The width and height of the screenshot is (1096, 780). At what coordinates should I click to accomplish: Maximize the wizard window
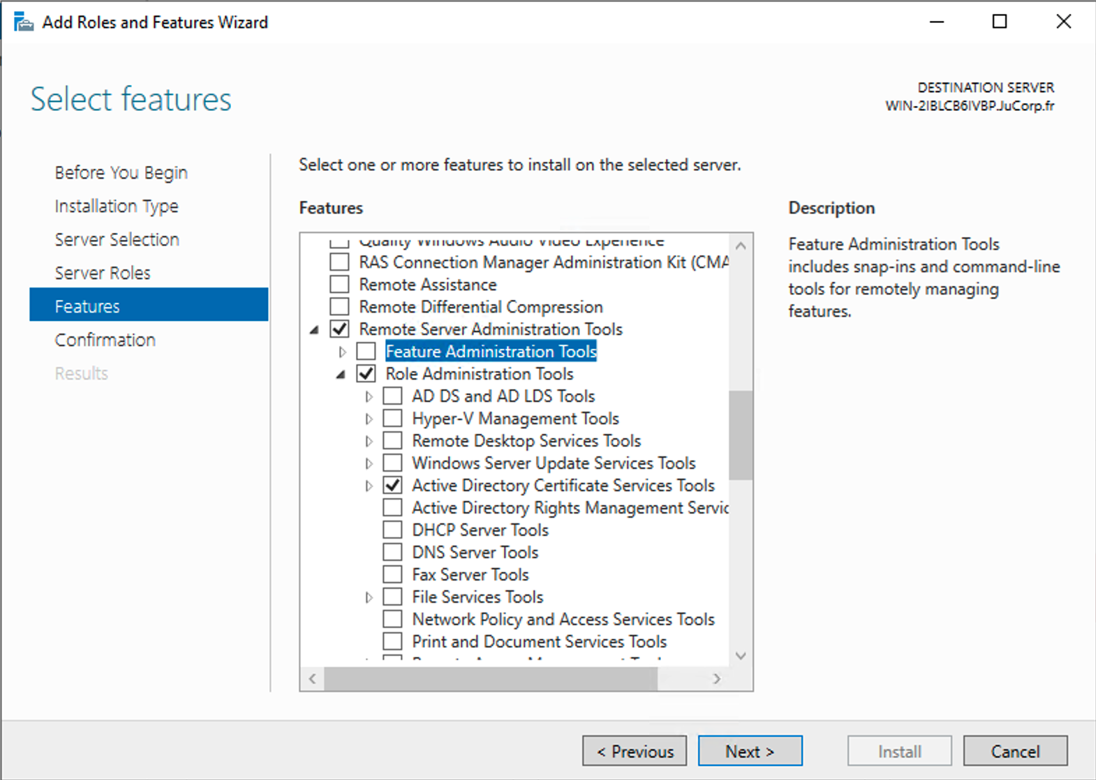pyautogui.click(x=999, y=22)
